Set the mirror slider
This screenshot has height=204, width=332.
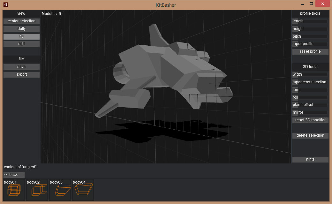pyautogui.click(x=310, y=112)
